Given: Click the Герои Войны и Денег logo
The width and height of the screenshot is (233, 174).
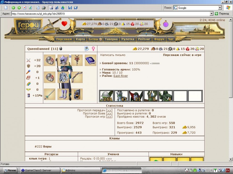Looking at the screenshot, I should [28, 26].
